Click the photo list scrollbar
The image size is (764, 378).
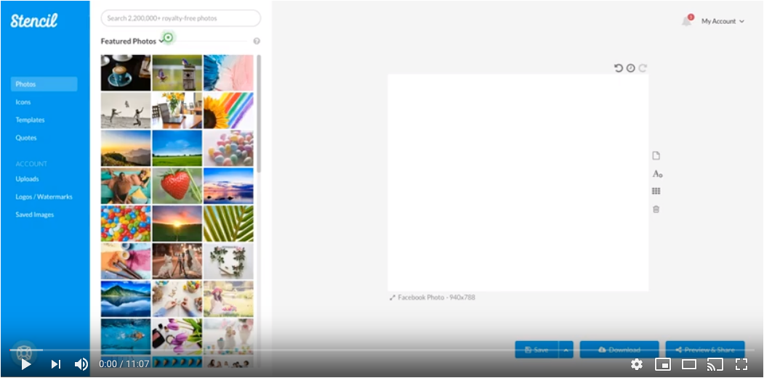pyautogui.click(x=259, y=113)
